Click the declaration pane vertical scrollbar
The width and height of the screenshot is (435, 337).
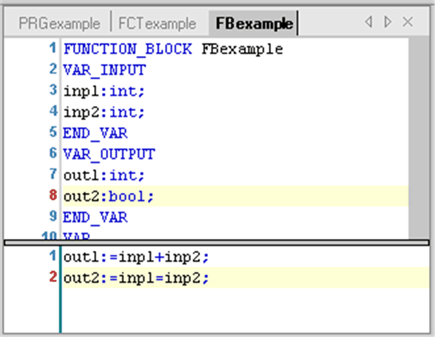tap(419, 137)
